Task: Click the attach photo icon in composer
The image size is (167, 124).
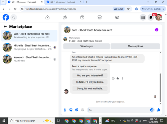Action: 71,110
